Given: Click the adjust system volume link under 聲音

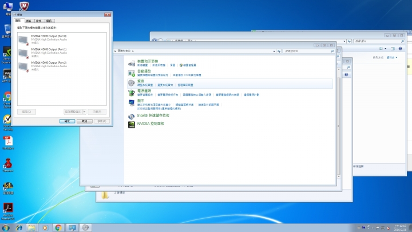Looking at the screenshot, I should tap(145, 85).
